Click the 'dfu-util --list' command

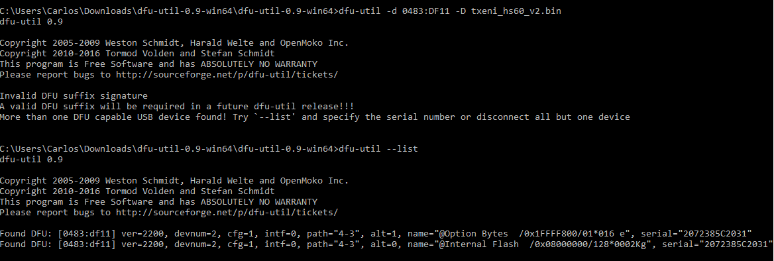point(378,148)
